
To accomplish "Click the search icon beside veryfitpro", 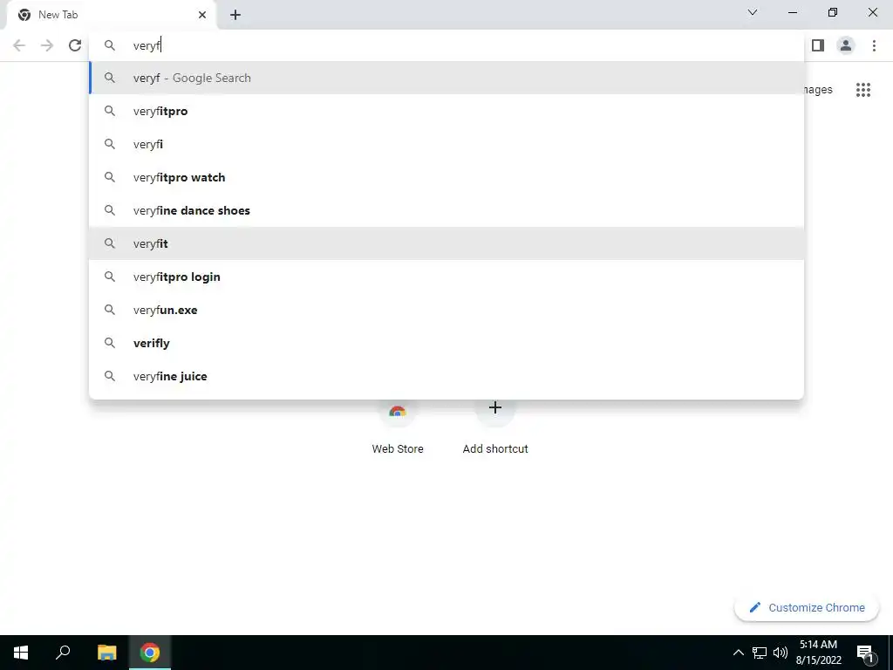I will click(110, 111).
